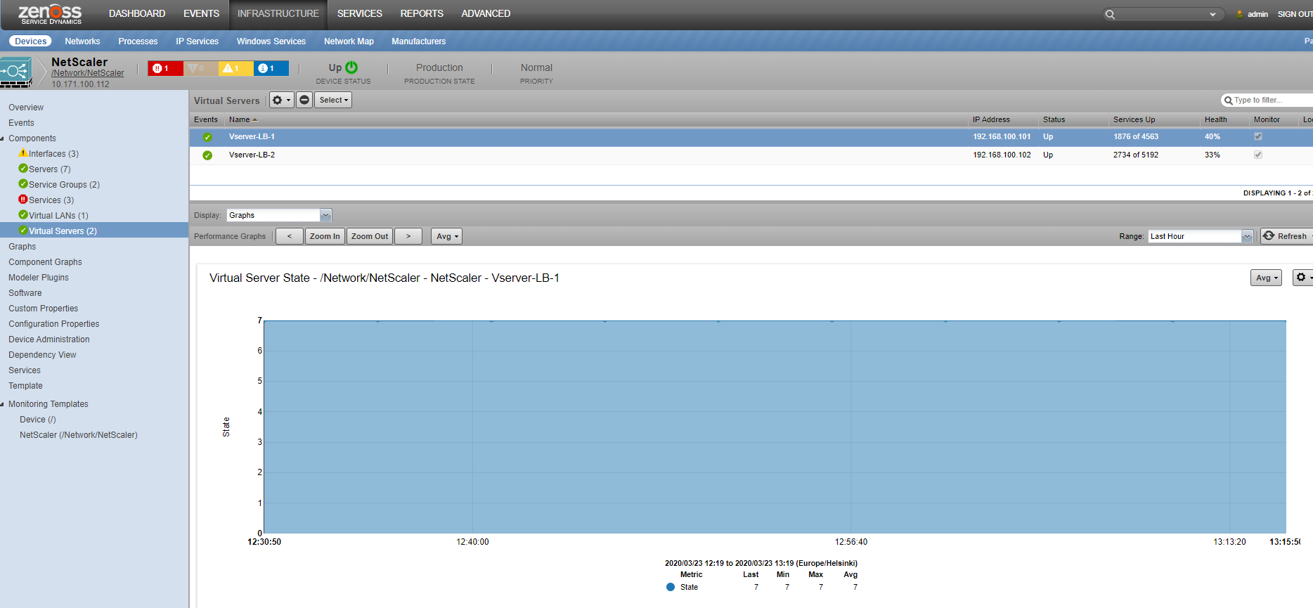Image resolution: width=1313 pixels, height=608 pixels.
Task: Click the green check icon next to Service Groups
Action: point(23,184)
